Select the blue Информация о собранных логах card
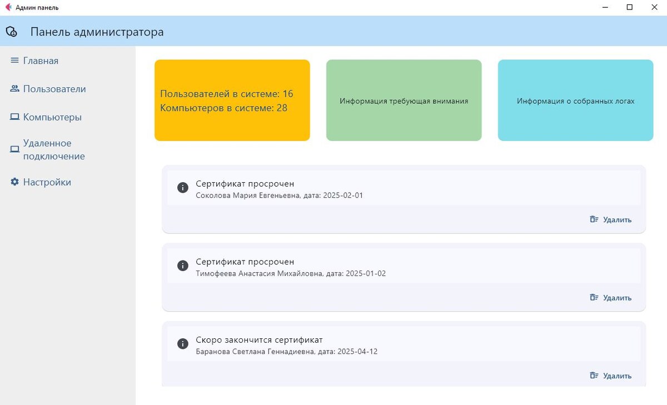The image size is (667, 405). 575,101
